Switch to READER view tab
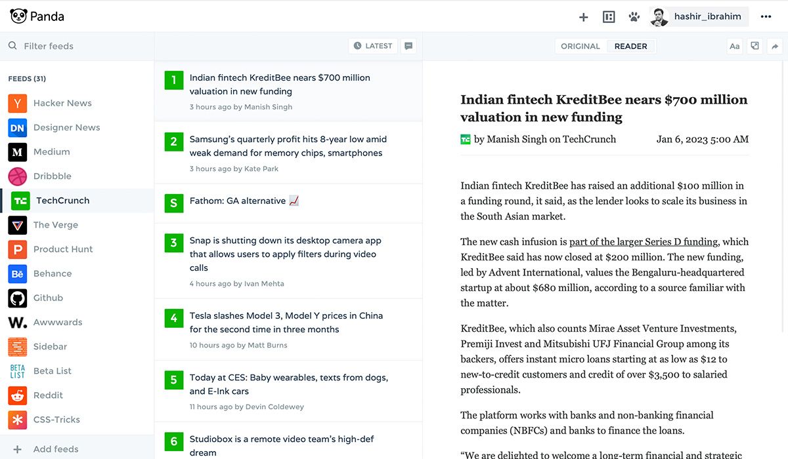This screenshot has width=788, height=459. (631, 46)
